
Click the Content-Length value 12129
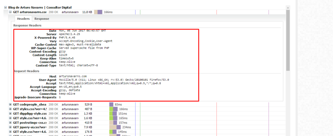pos(63,55)
